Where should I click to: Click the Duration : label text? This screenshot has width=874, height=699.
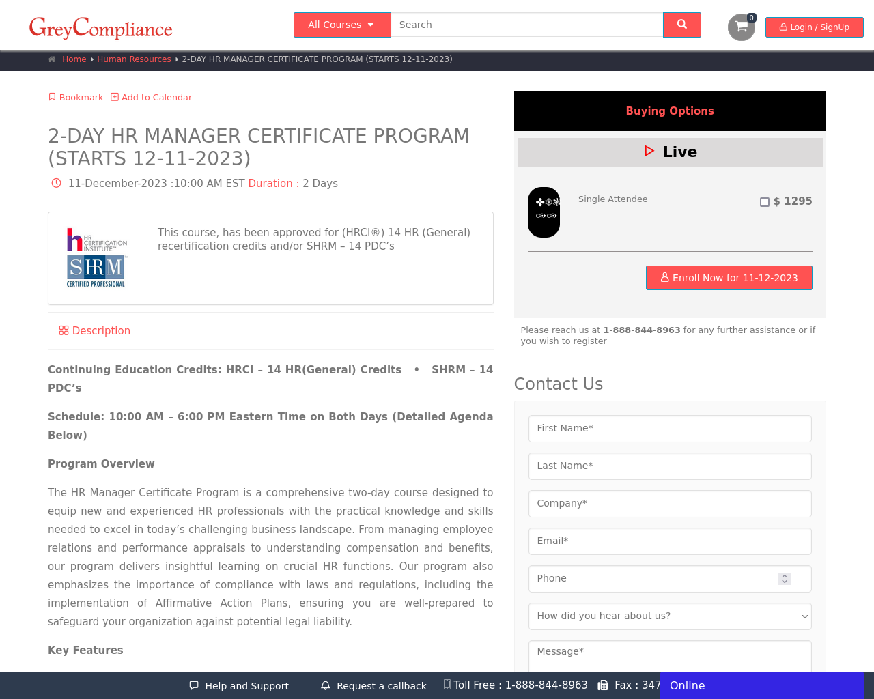click(x=274, y=183)
